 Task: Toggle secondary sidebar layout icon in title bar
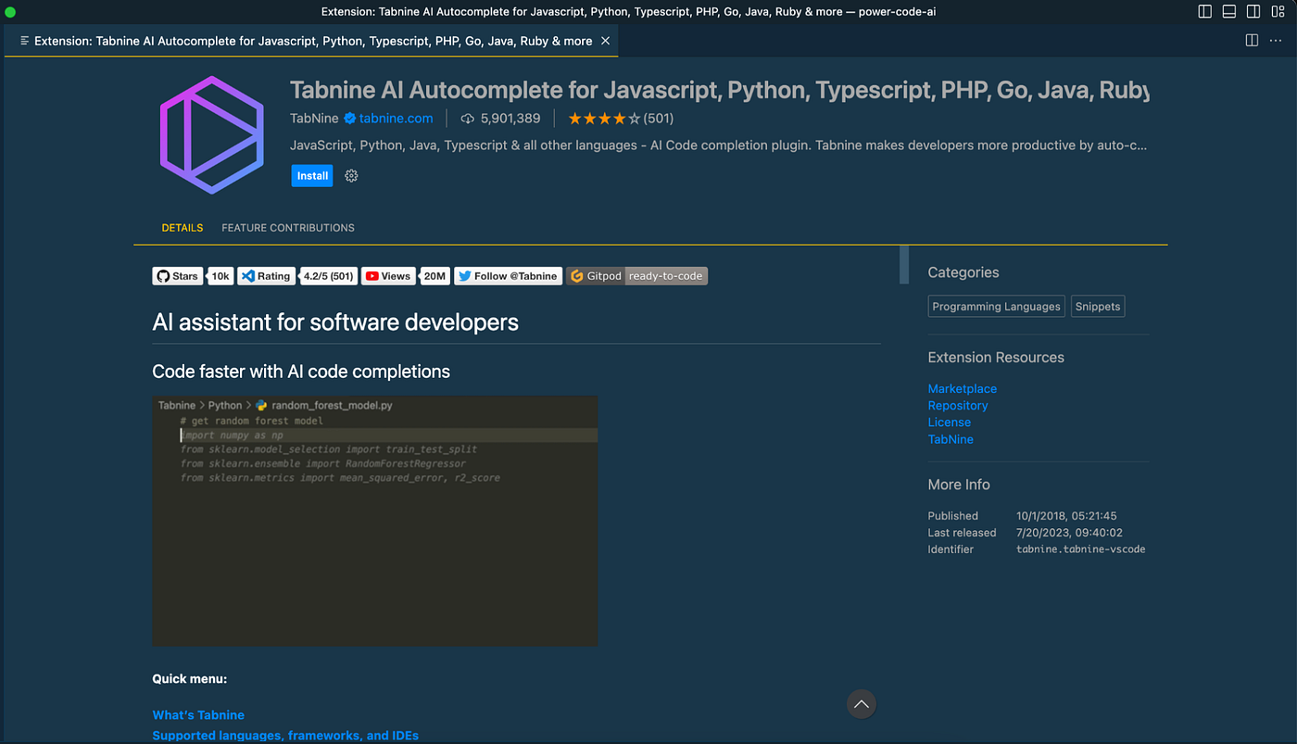click(1253, 12)
